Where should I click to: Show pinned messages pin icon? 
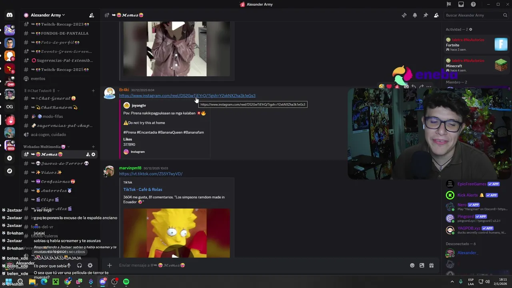(x=426, y=15)
